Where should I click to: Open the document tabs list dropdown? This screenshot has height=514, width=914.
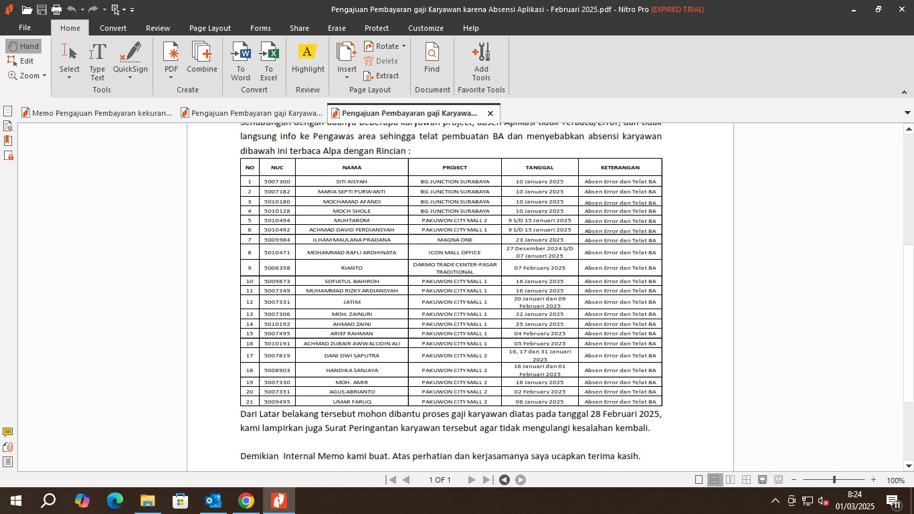pos(907,113)
